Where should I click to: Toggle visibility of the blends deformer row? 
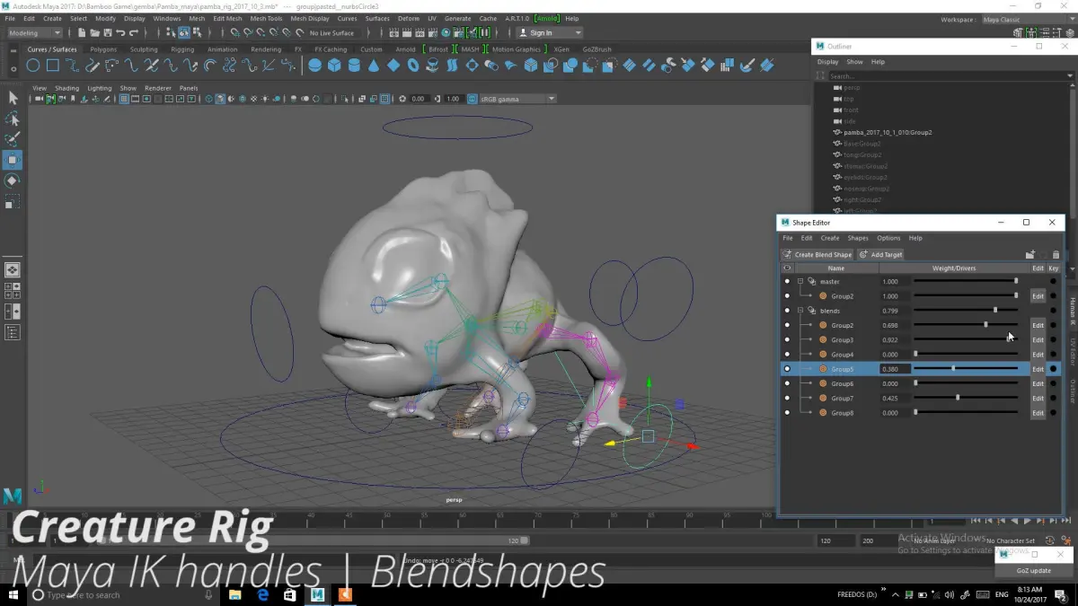click(787, 311)
